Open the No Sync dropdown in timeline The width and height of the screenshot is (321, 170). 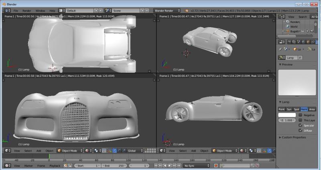click(197, 166)
